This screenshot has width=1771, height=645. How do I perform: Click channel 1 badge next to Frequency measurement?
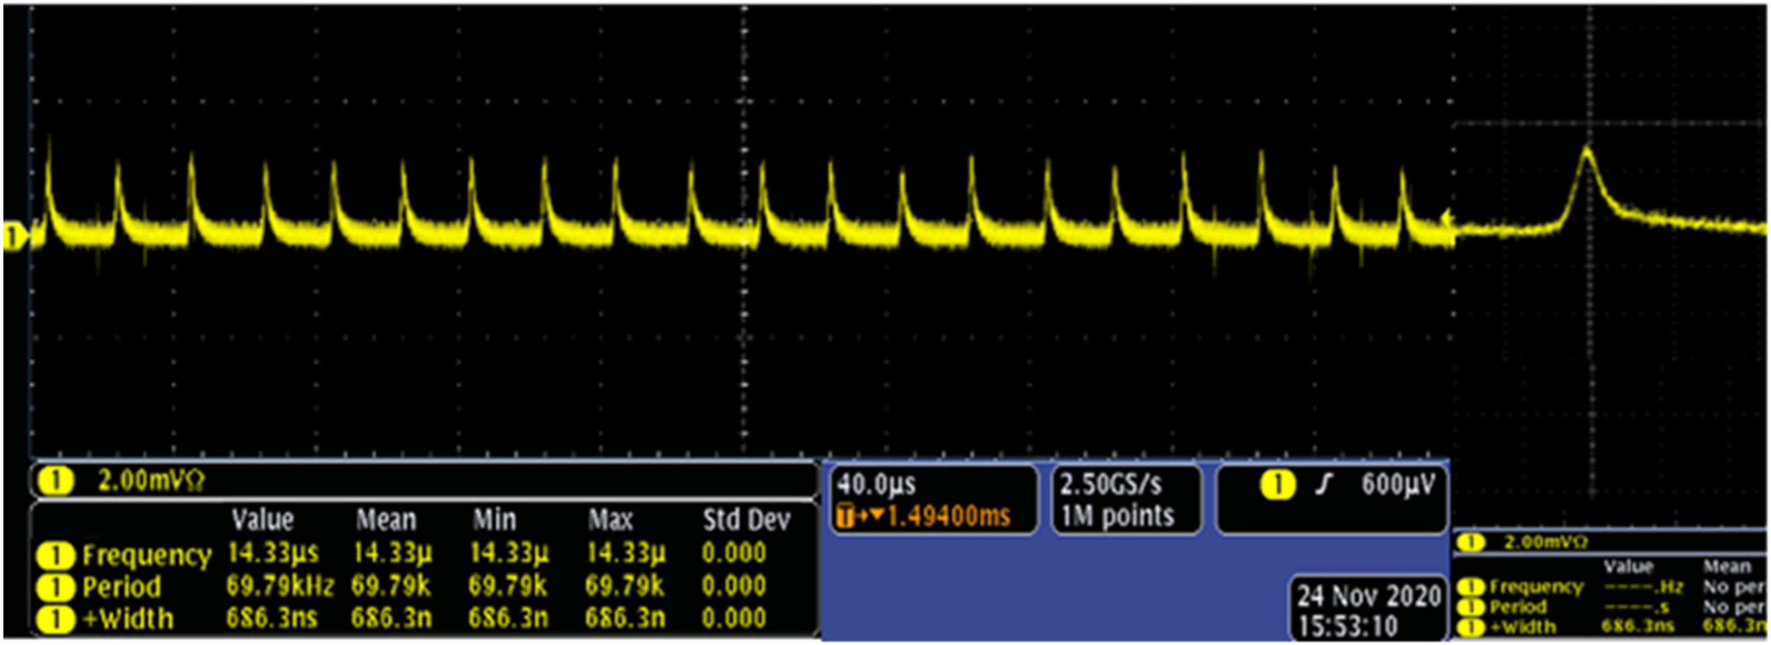point(55,555)
